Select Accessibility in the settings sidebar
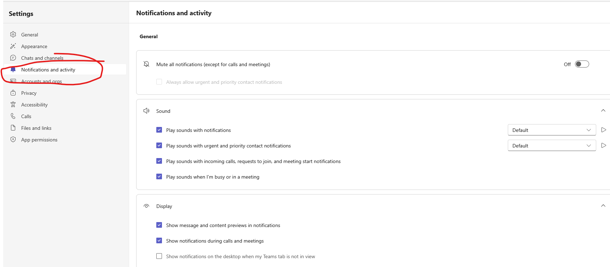 (x=34, y=104)
